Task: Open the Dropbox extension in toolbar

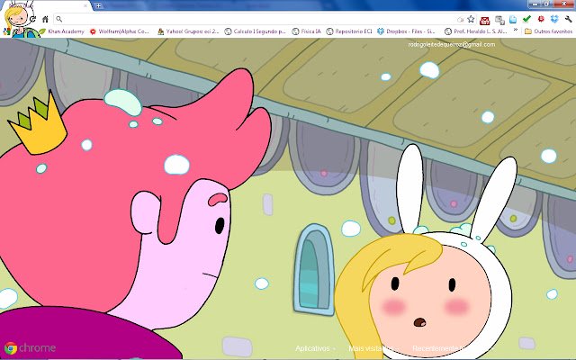Action: [554, 19]
